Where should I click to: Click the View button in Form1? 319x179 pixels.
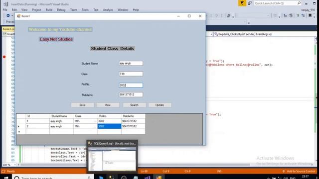pyautogui.click(x=108, y=105)
